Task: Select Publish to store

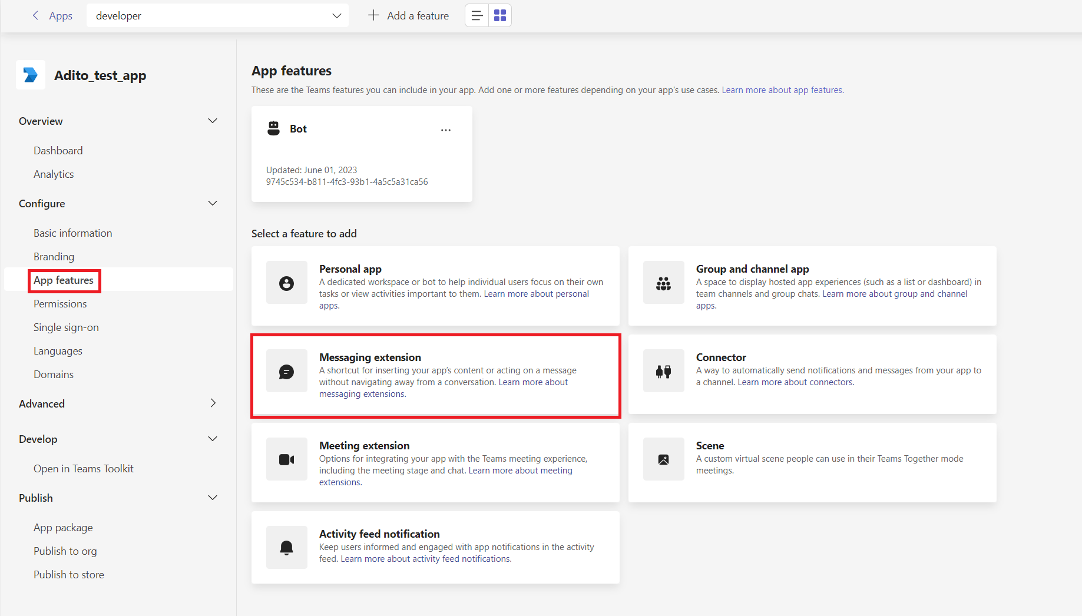Action: click(x=69, y=575)
